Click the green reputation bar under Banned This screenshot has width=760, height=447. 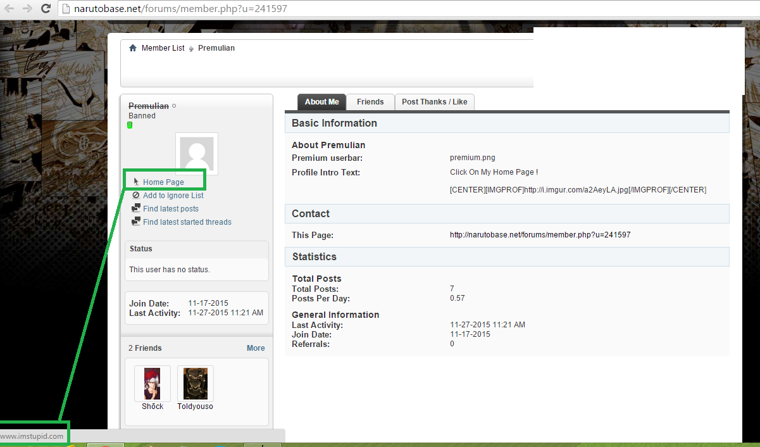[130, 125]
